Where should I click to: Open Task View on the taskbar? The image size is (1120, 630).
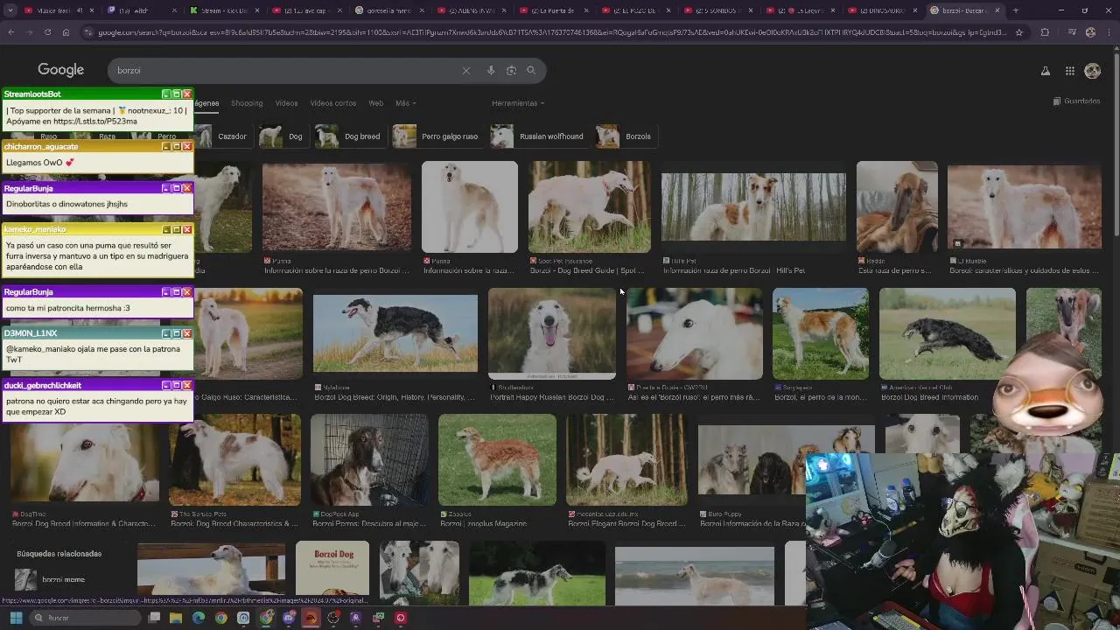click(153, 618)
